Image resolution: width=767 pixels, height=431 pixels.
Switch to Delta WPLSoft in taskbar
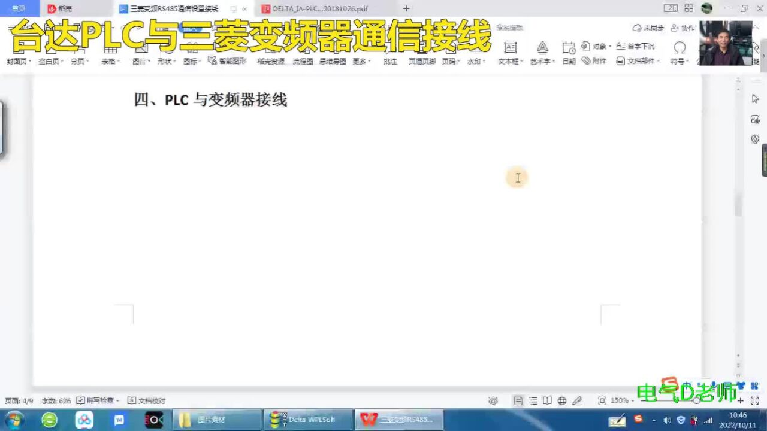pos(308,420)
